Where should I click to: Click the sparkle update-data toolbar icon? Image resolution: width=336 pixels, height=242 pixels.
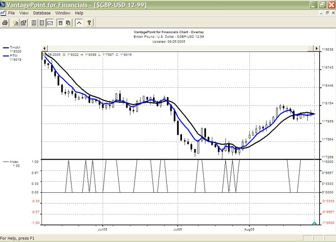point(16,23)
